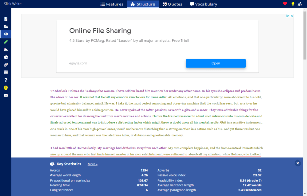
Task: Switch to the Features tab
Action: pyautogui.click(x=112, y=4)
